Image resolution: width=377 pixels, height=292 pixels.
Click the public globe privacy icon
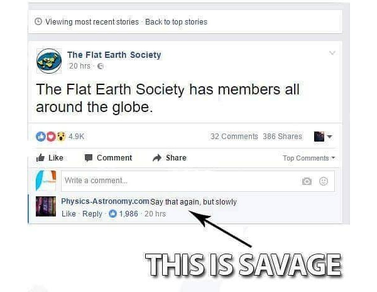pyautogui.click(x=101, y=66)
